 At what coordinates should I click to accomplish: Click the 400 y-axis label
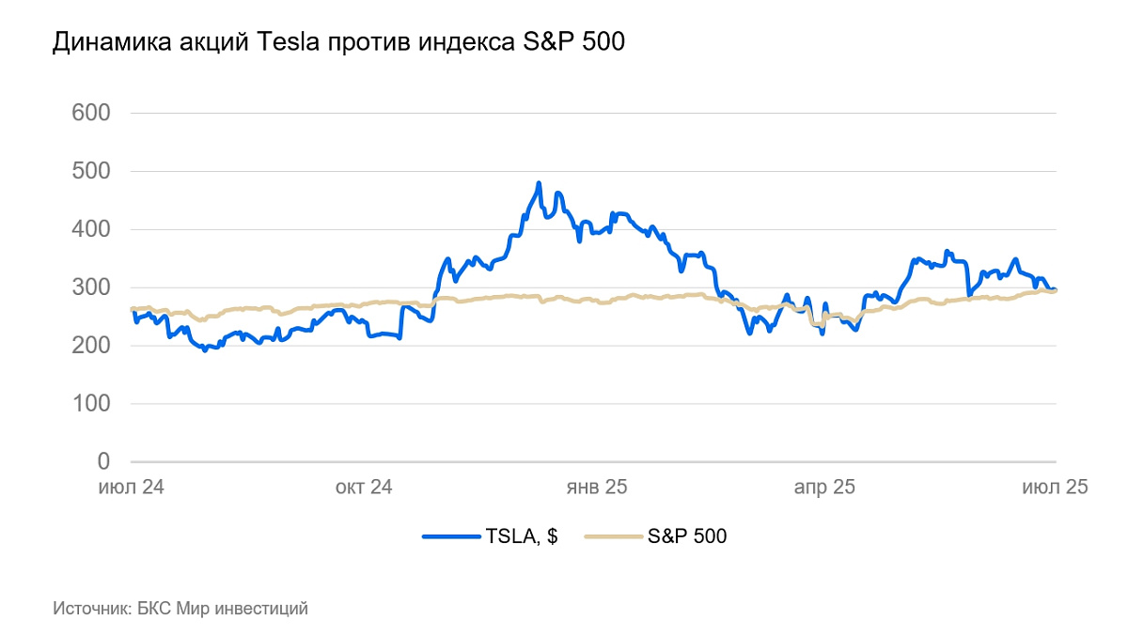[x=91, y=230]
